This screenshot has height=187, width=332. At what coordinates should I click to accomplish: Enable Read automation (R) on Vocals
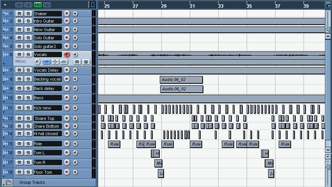point(77,62)
